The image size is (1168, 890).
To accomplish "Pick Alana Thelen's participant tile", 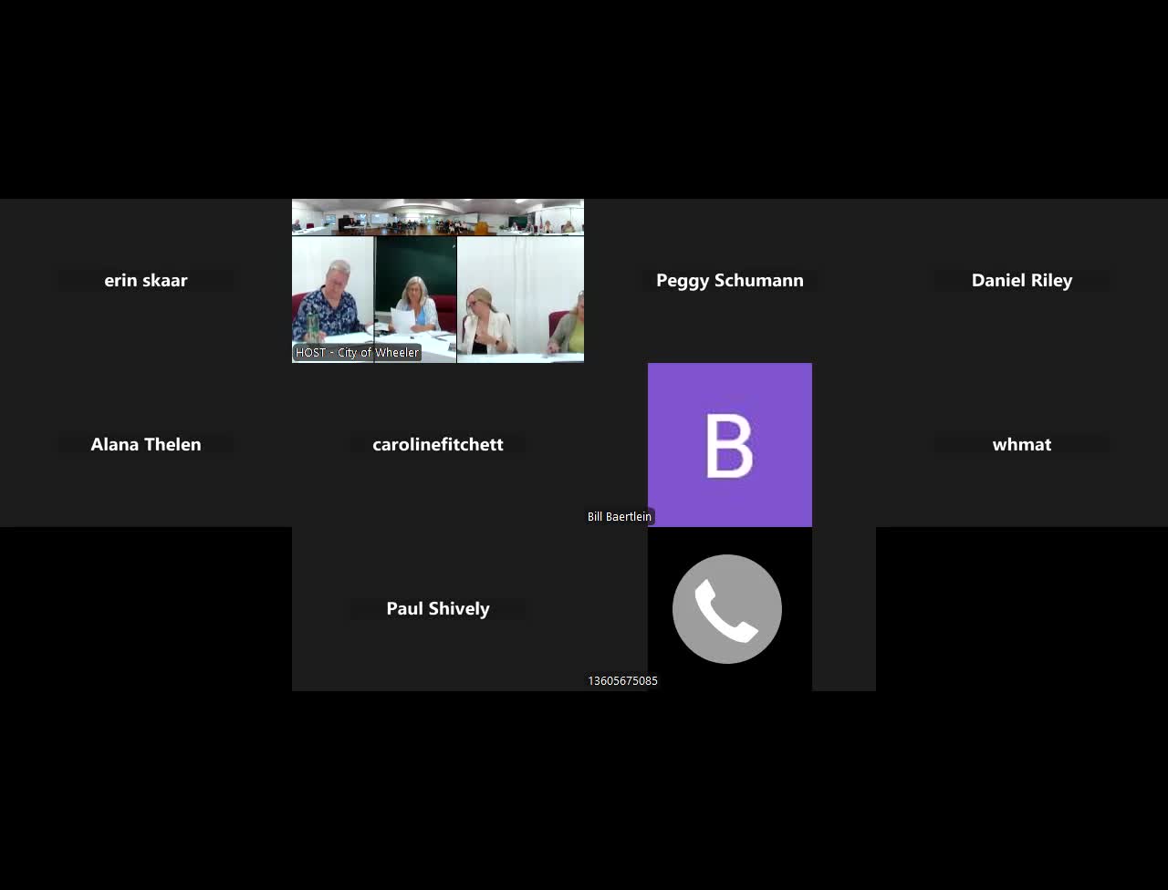I will (x=146, y=444).
